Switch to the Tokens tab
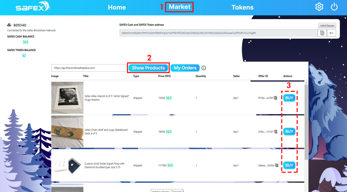347x192 pixels. click(242, 7)
